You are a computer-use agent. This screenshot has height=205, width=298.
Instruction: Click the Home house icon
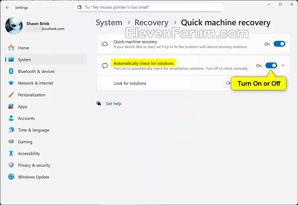11,48
